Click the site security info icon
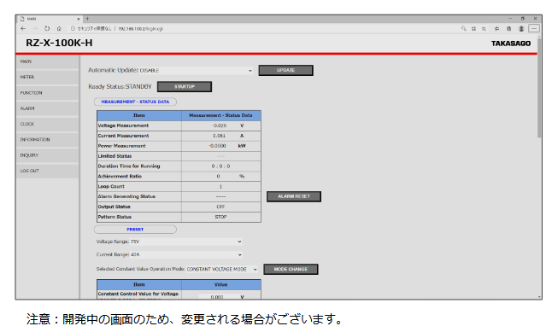Image resolution: width=558 pixels, height=332 pixels. pos(73,28)
